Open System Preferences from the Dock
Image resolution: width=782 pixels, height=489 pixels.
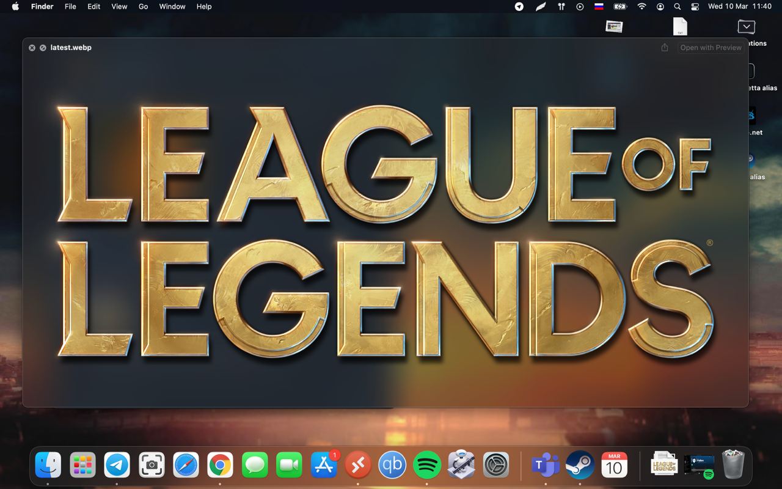[496, 465]
